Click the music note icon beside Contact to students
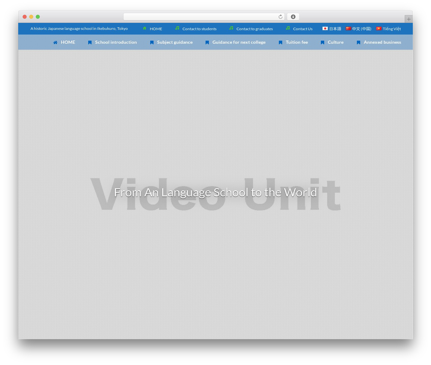 pyautogui.click(x=177, y=28)
